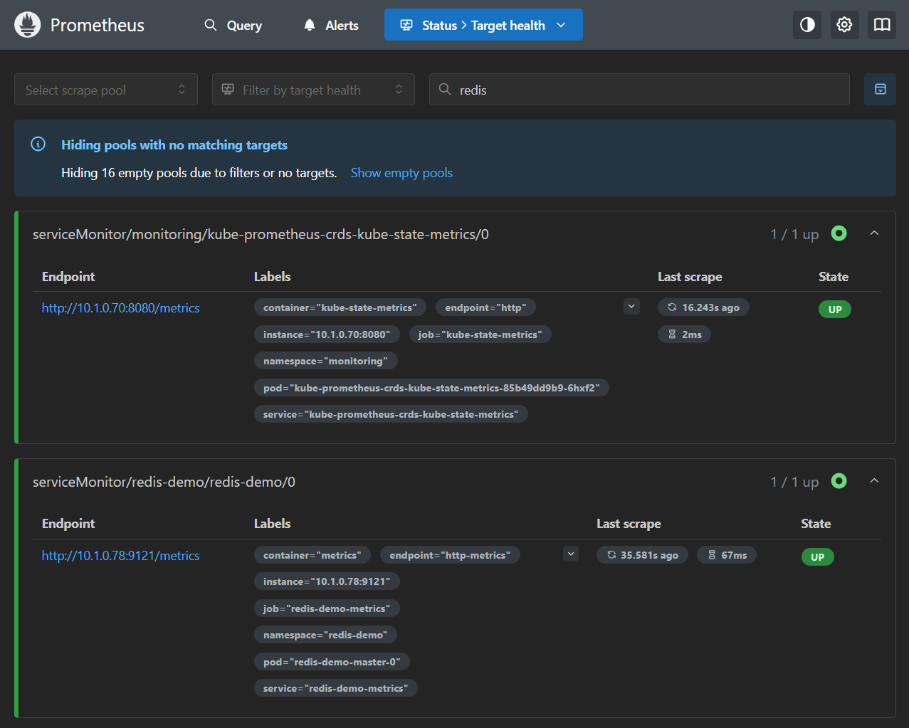
Task: Click the 1 / 1 up count of redis-demo pool
Action: coord(794,482)
